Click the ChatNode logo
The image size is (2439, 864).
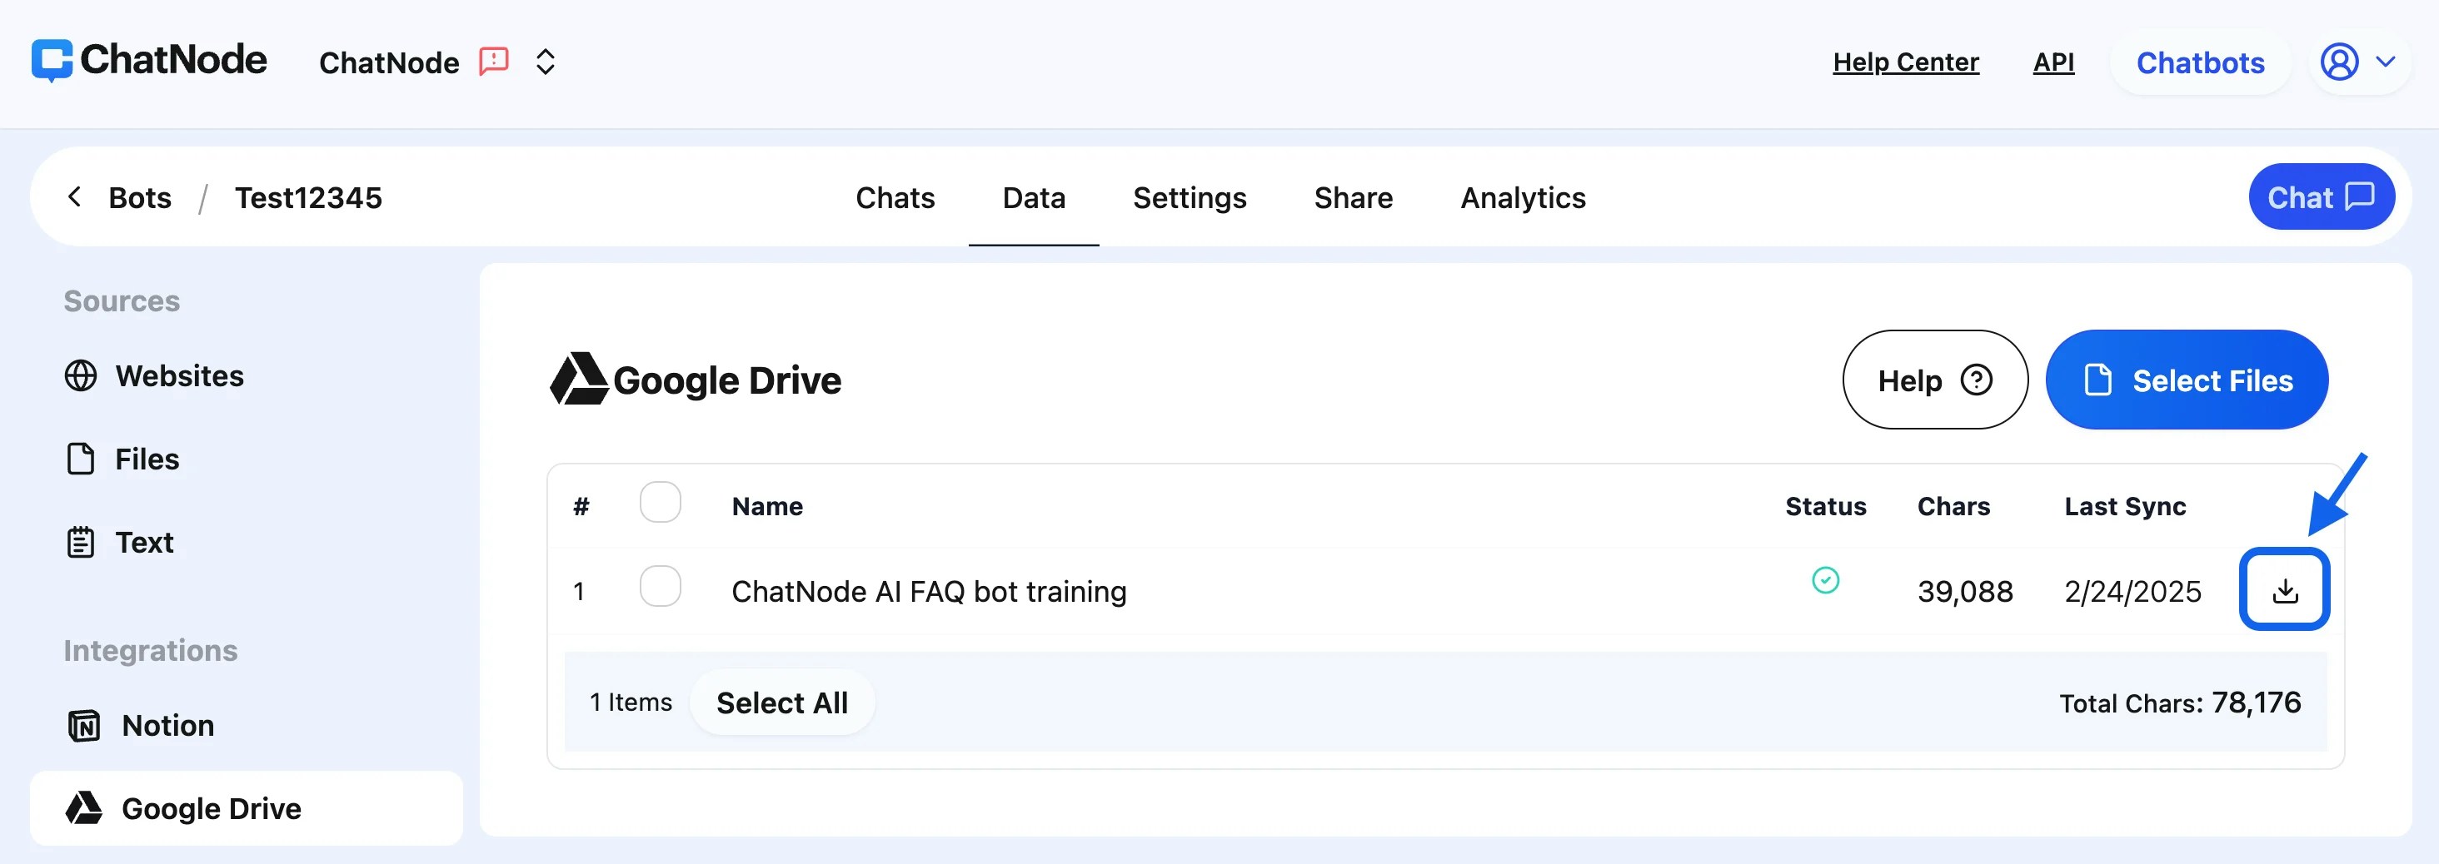[x=148, y=61]
